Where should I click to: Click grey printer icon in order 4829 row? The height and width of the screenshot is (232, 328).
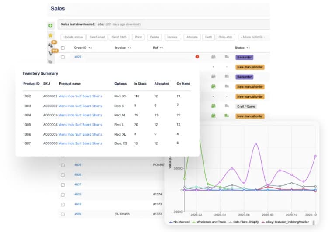213,57
